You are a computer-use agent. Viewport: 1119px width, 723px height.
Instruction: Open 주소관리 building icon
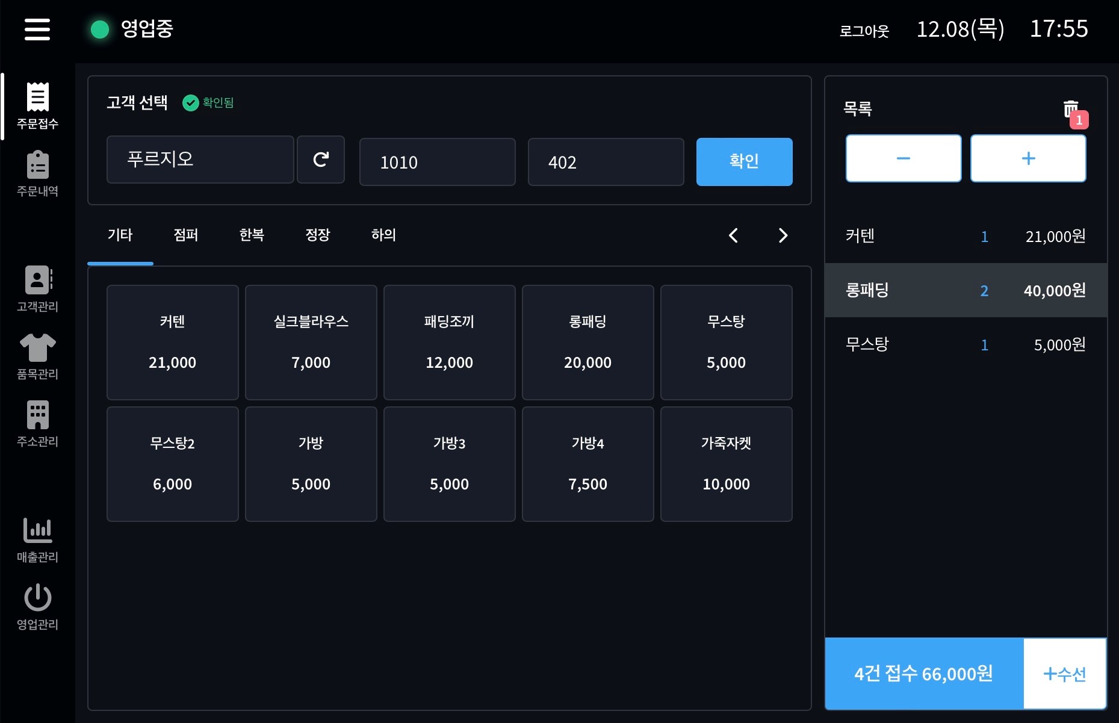37,415
